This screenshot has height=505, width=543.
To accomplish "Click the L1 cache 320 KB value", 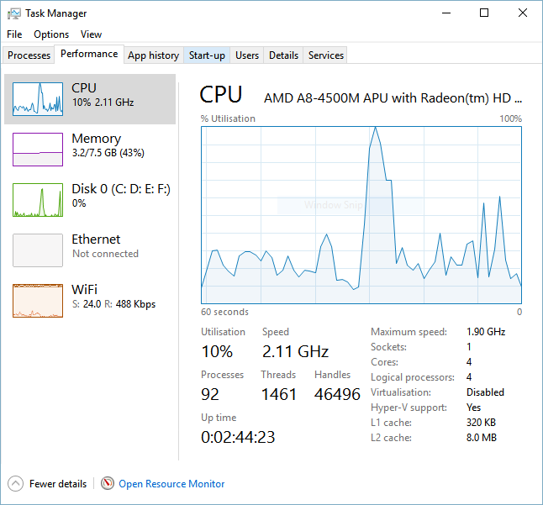I will pyautogui.click(x=481, y=423).
